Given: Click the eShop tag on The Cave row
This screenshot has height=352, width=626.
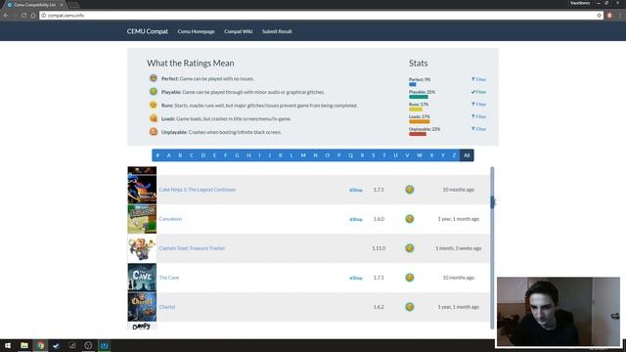Looking at the screenshot, I should coord(356,278).
